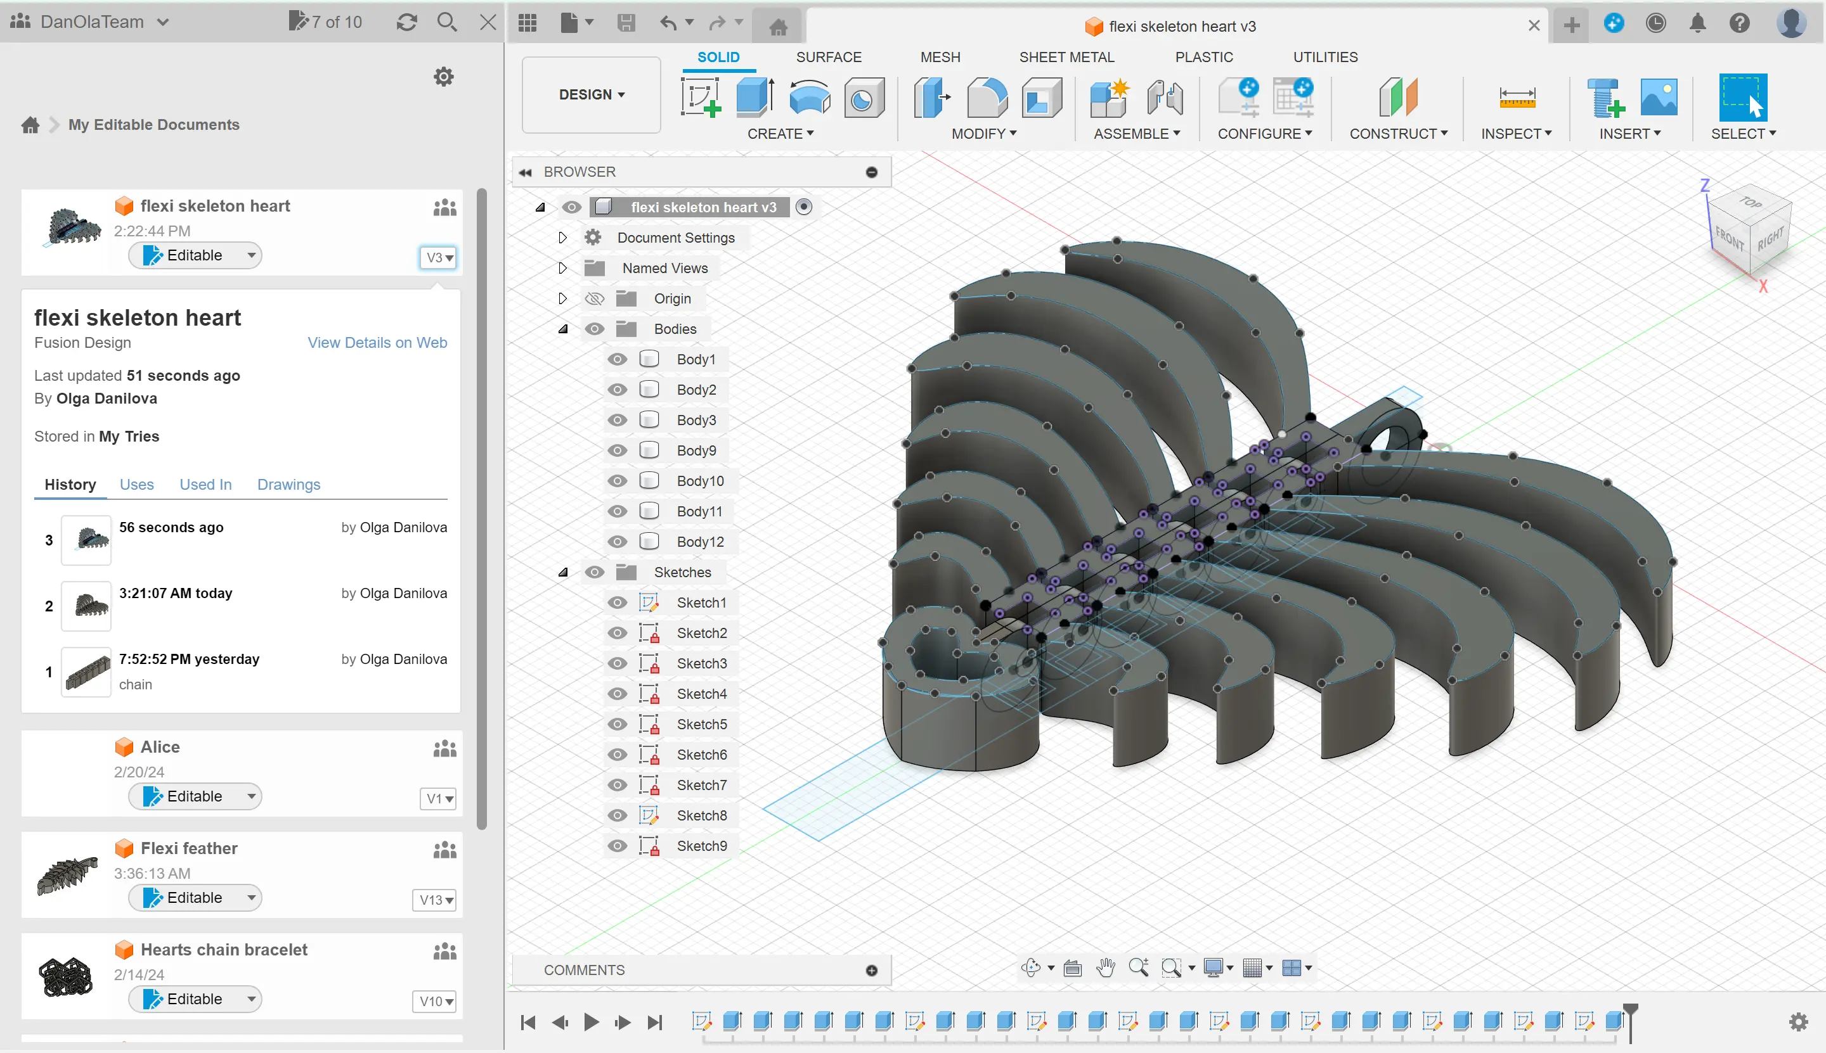Open the Measure tool under Inspect
This screenshot has width=1826, height=1053.
1517,98
